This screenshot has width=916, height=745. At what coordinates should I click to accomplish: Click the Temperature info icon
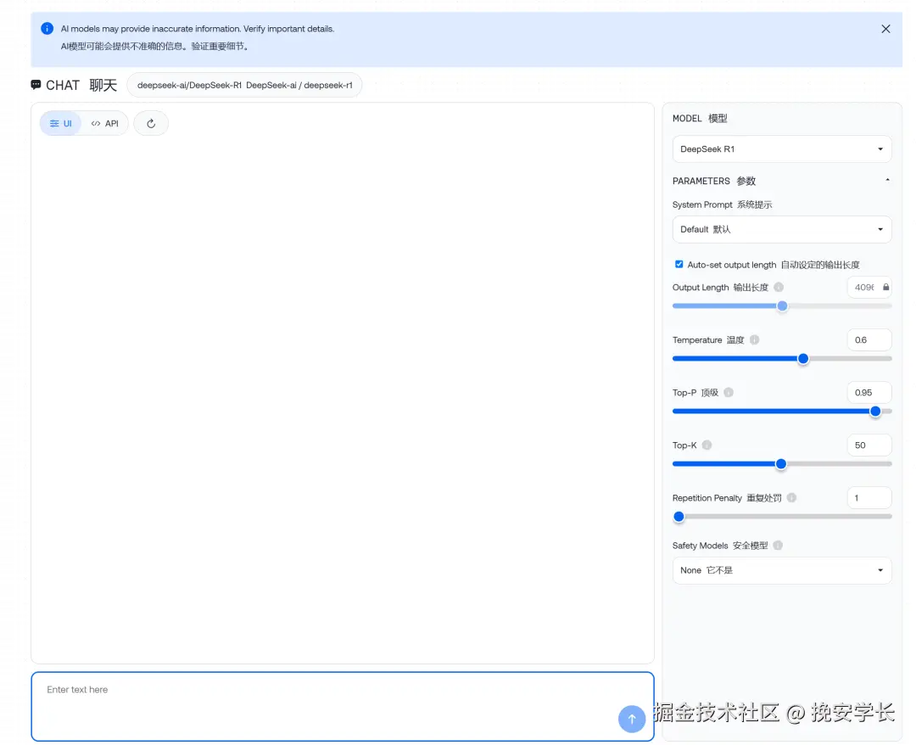point(754,339)
